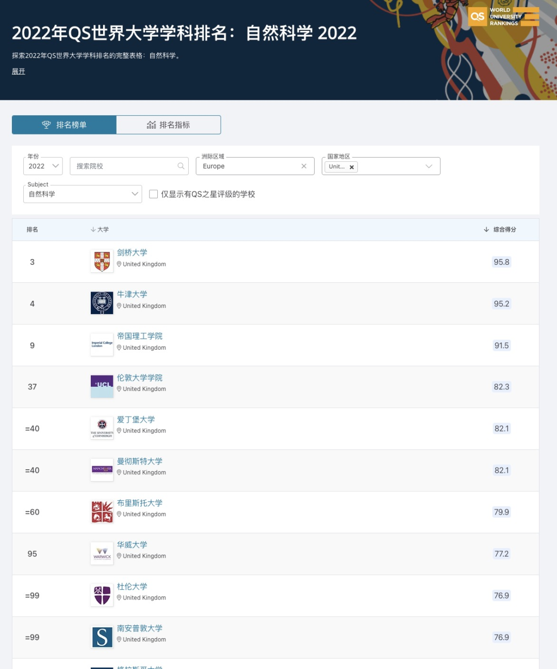The height and width of the screenshot is (669, 557).
Task: Switch to the 排名榜单 tab
Action: click(64, 125)
